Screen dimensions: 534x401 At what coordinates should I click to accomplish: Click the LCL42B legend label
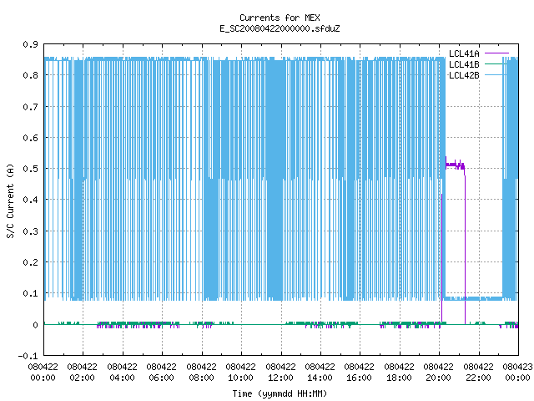point(464,75)
